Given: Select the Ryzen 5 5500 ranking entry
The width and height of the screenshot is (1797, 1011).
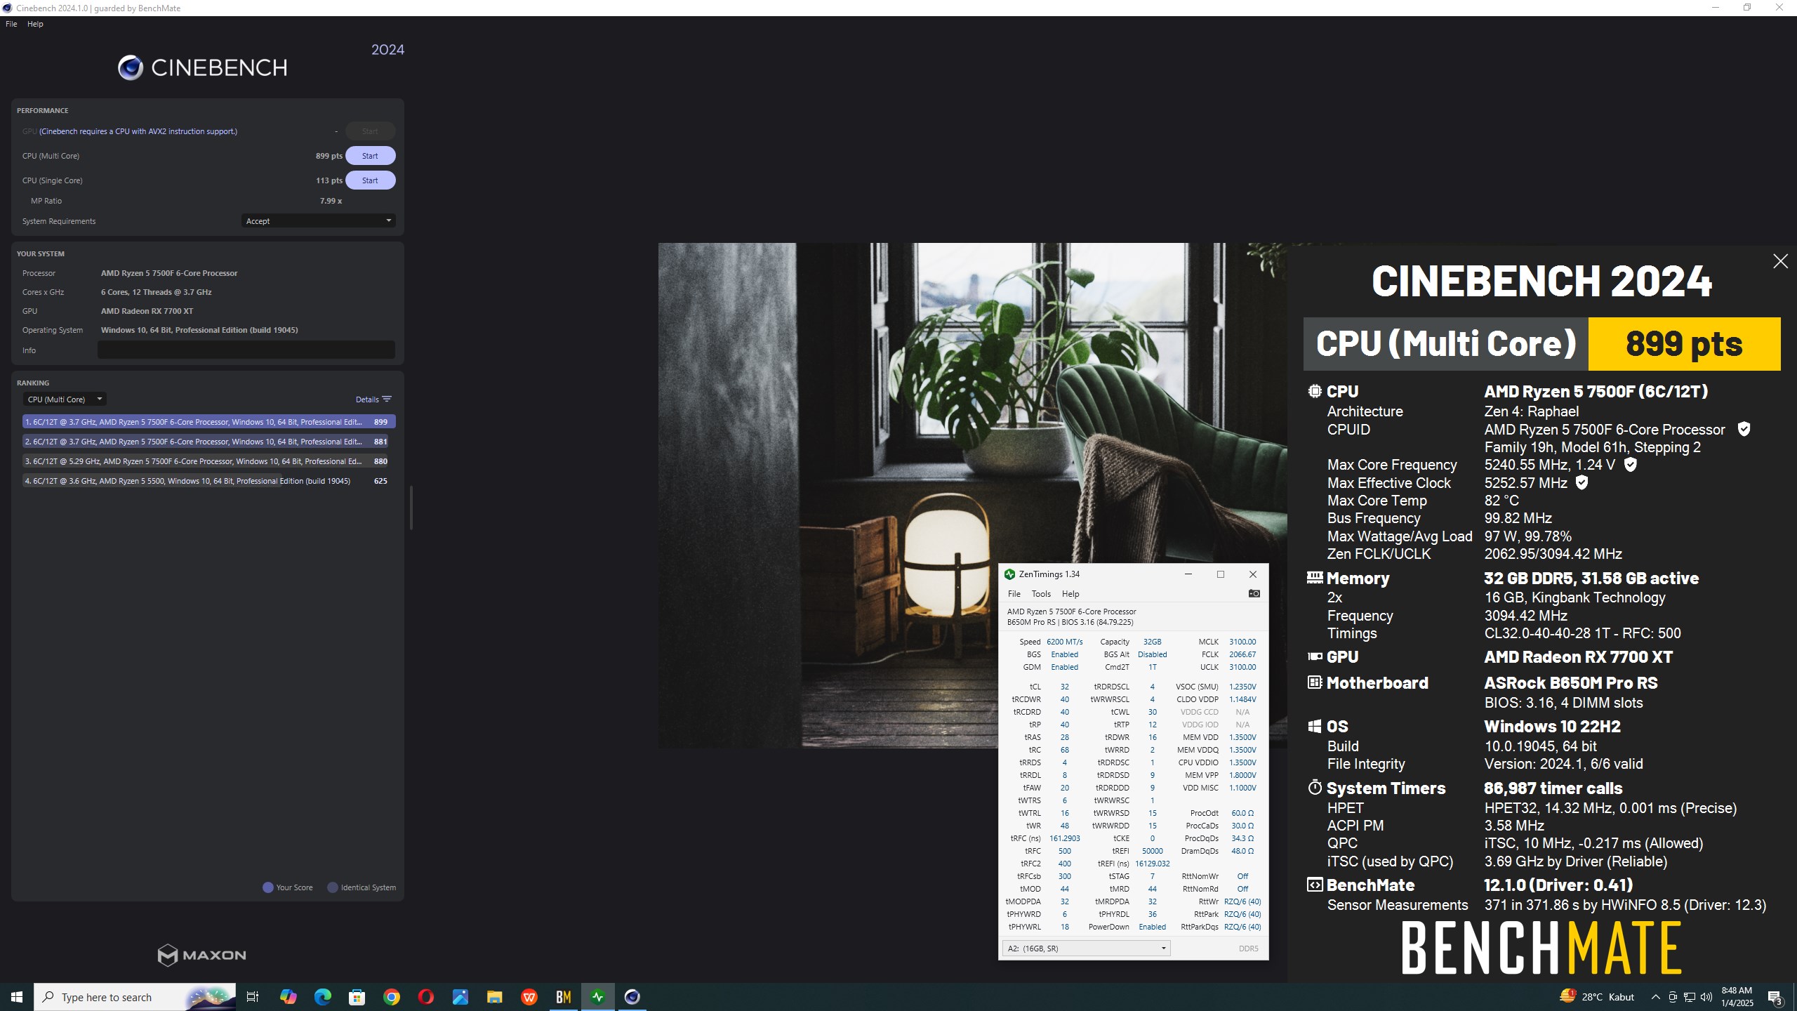Looking at the screenshot, I should (x=205, y=481).
